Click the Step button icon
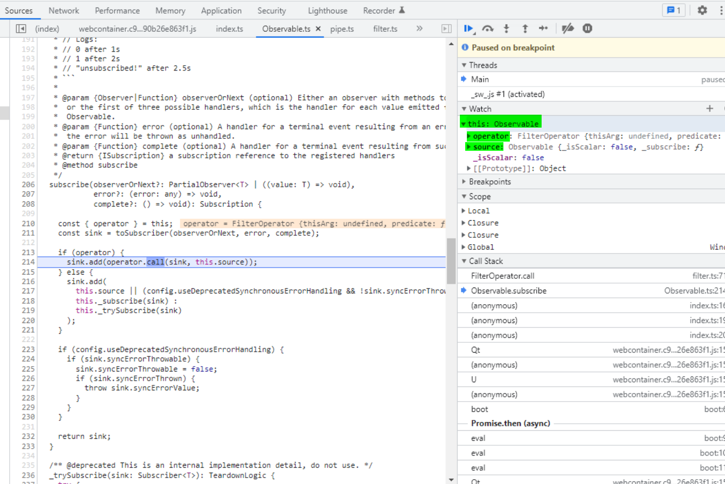Screen dimensions: 725x484 tap(543, 29)
